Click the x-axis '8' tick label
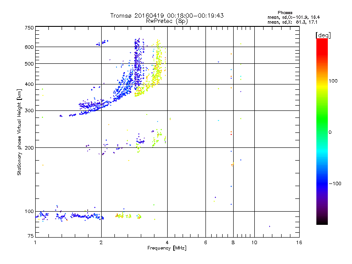This screenshot has height=264, width=352. (x=233, y=242)
